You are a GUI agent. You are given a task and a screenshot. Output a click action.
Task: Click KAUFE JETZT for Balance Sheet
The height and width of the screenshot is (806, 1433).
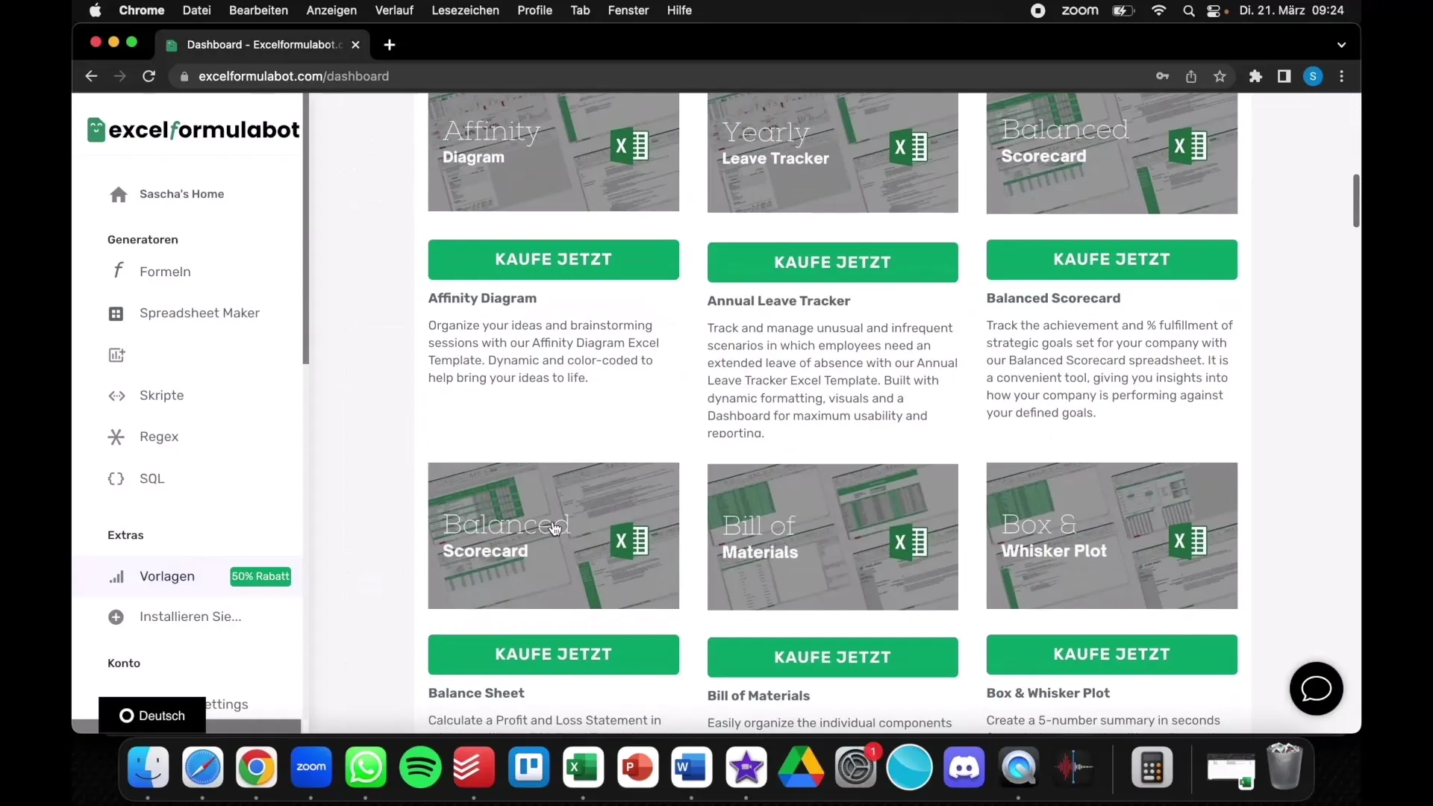553,655
